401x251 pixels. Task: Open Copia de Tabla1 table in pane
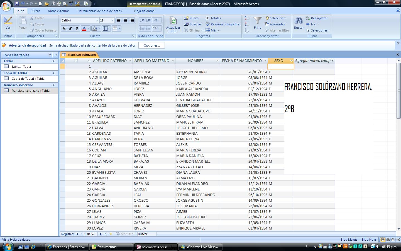point(28,79)
